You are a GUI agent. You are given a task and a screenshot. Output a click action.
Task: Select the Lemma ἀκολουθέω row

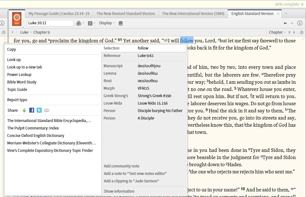pyautogui.click(x=144, y=73)
